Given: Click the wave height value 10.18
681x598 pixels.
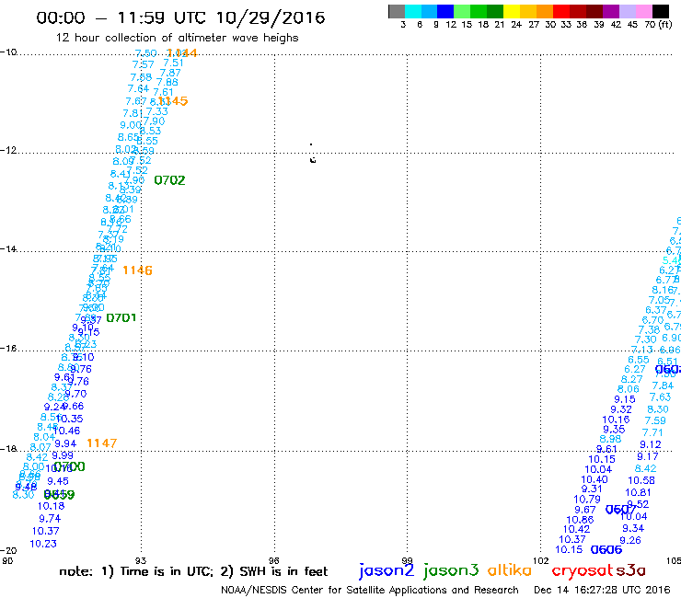Looking at the screenshot, I should 51,506.
